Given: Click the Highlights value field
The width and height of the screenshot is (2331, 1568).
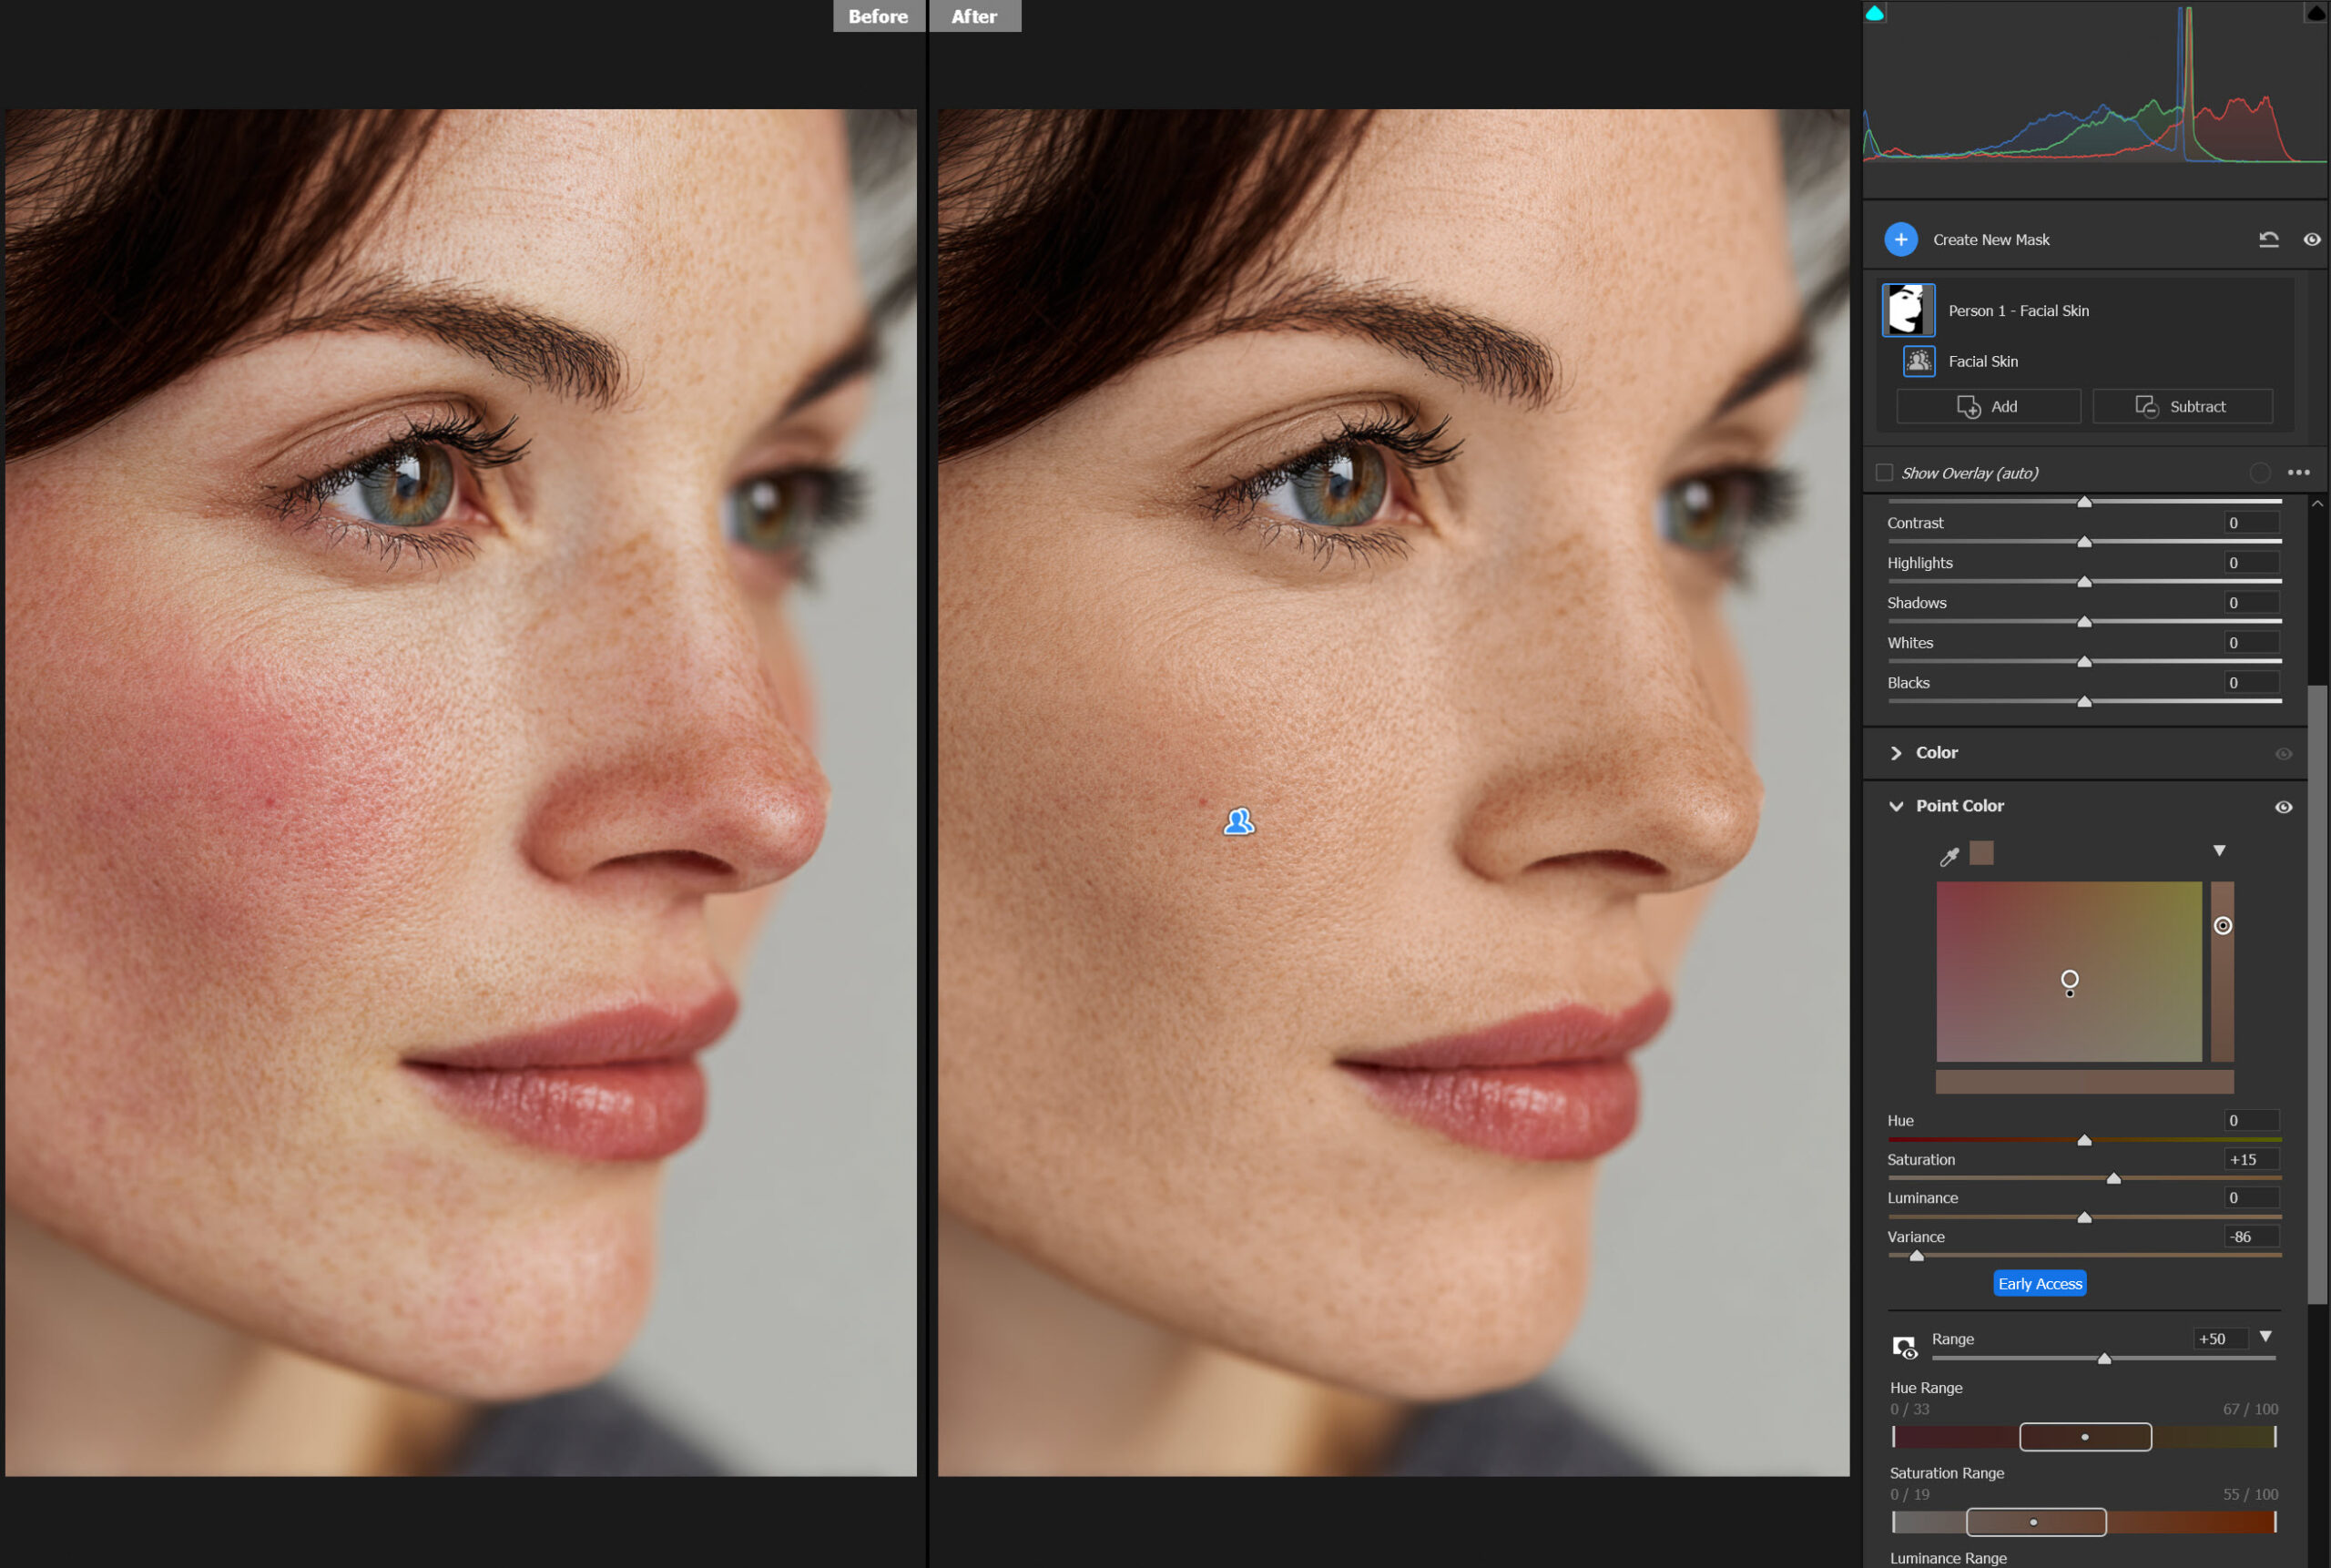Looking at the screenshot, I should click(x=2251, y=562).
